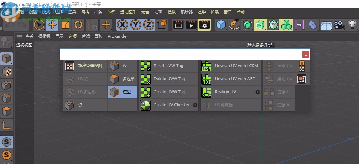The width and height of the screenshot is (359, 164).
Task: Open the 样条 menu
Action: pyautogui.click(x=98, y=12)
